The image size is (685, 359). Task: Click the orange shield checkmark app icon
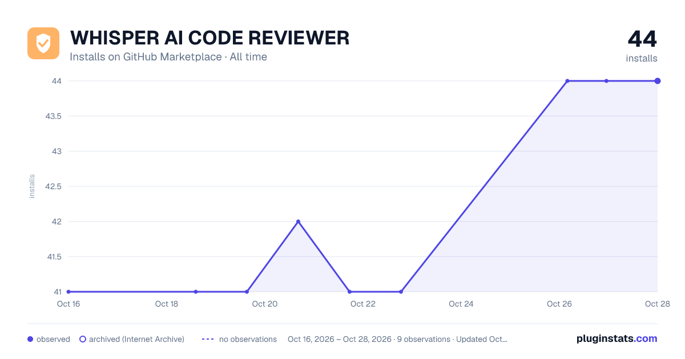tap(43, 43)
